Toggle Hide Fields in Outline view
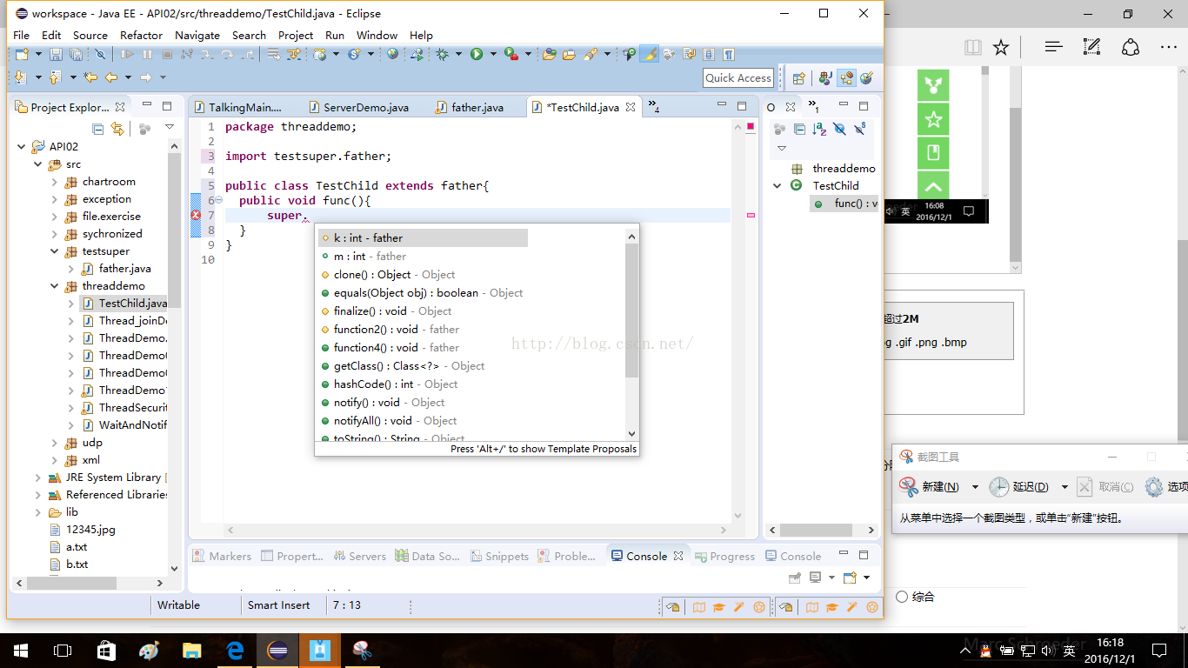The image size is (1188, 668). (839, 129)
